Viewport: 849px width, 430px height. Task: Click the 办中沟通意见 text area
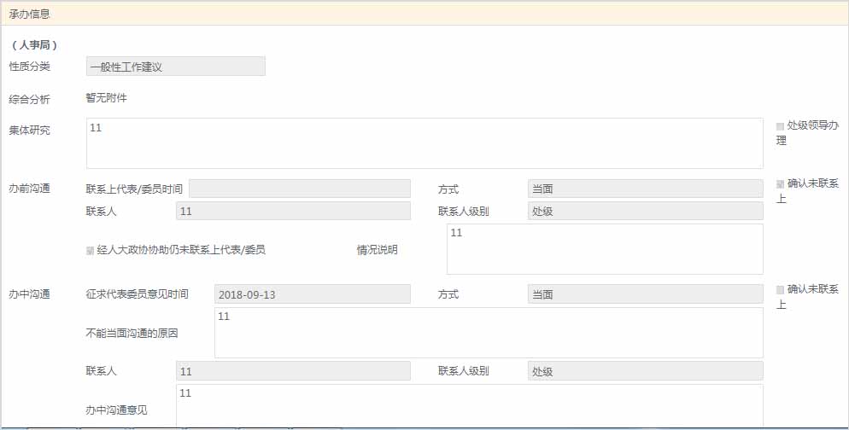[x=469, y=406]
